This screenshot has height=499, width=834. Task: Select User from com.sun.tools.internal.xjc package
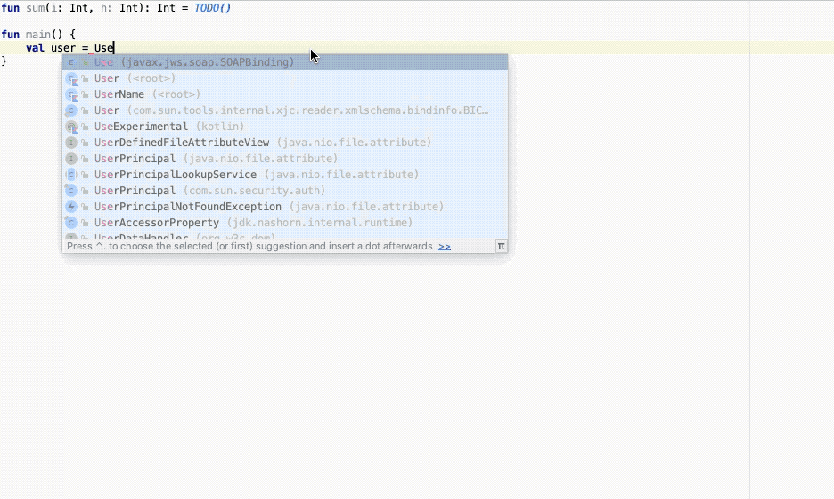[x=285, y=110]
